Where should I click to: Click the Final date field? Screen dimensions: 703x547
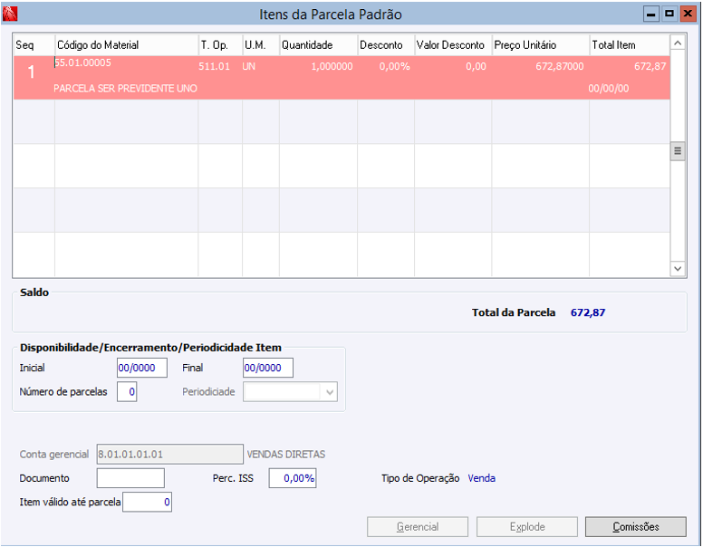[267, 368]
